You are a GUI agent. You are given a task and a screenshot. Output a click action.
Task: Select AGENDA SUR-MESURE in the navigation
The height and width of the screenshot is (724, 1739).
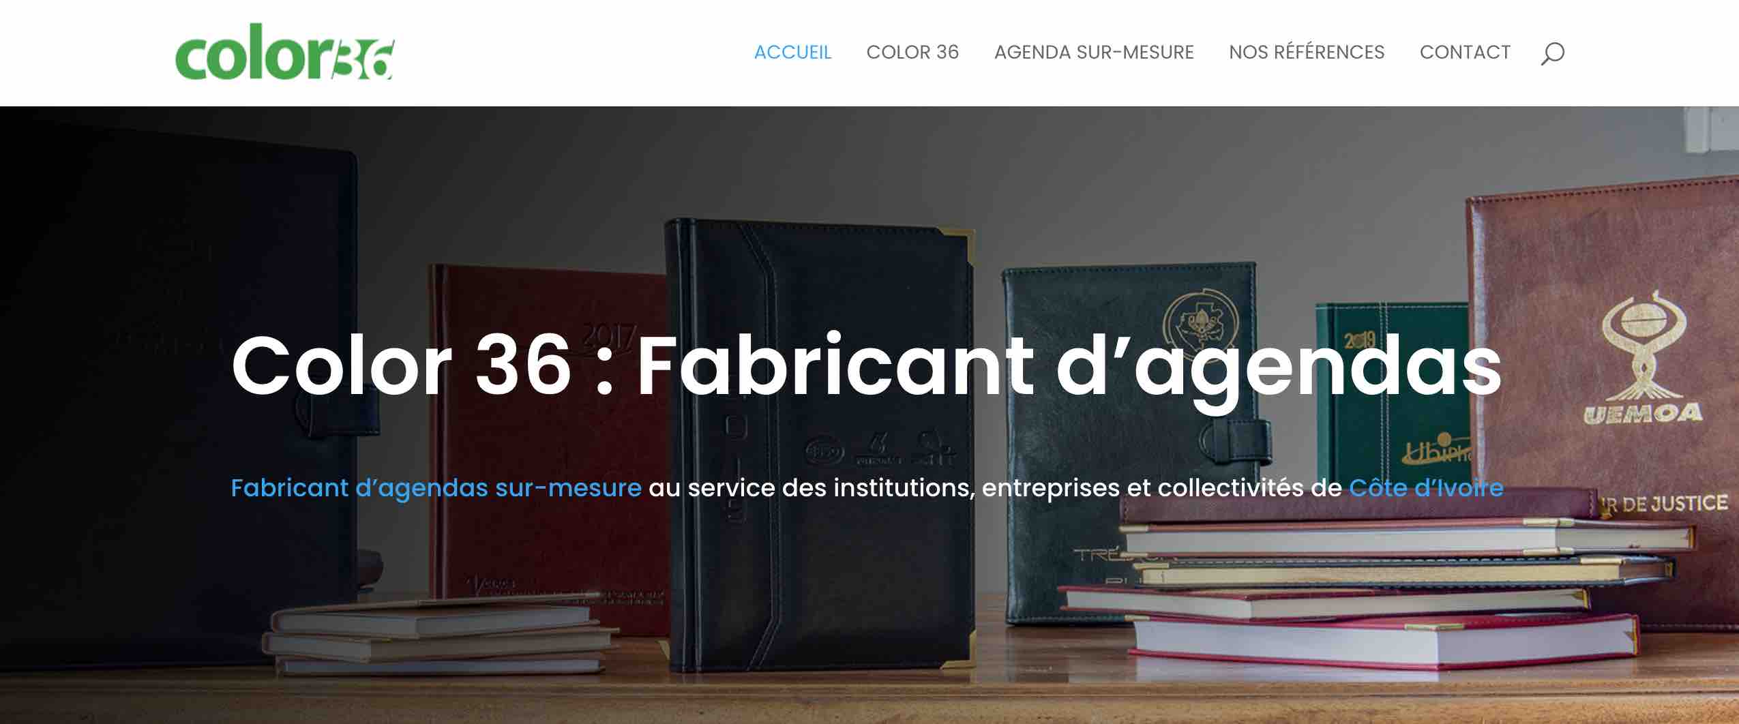coord(1094,52)
